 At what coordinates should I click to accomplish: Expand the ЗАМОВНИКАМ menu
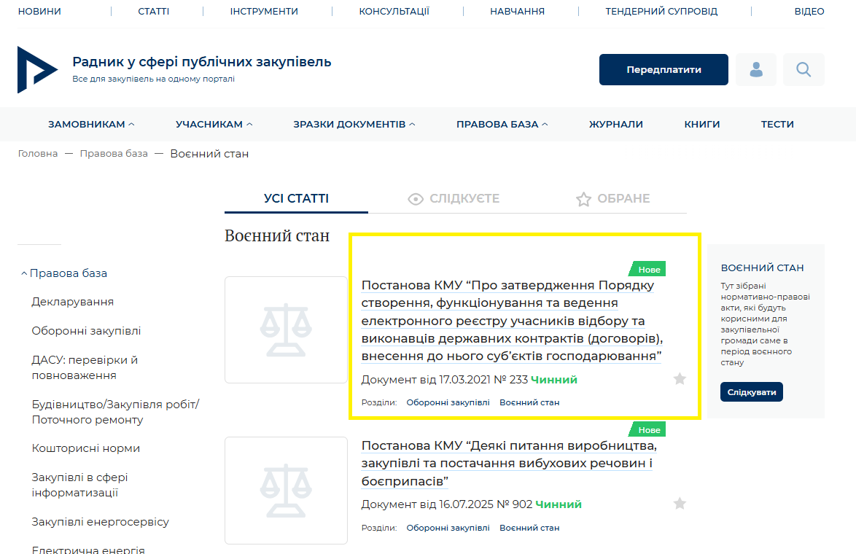coord(91,125)
